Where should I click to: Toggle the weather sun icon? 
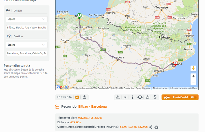coord(125,97)
